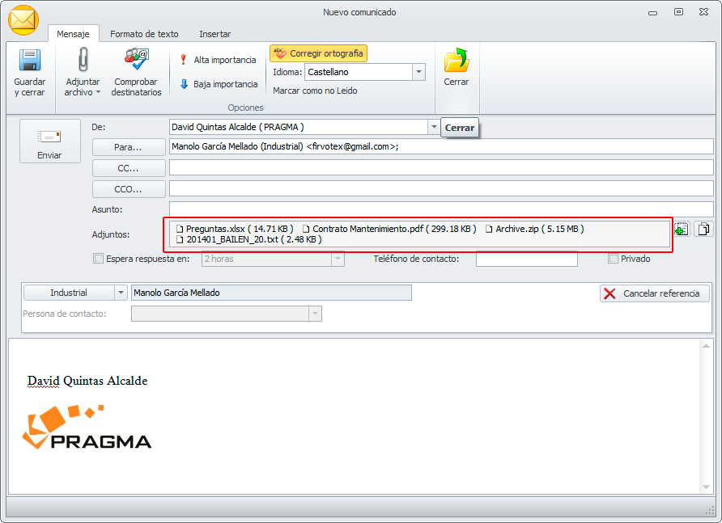The width and height of the screenshot is (722, 523).
Task: Tick the Privado checkbox
Action: pyautogui.click(x=613, y=259)
